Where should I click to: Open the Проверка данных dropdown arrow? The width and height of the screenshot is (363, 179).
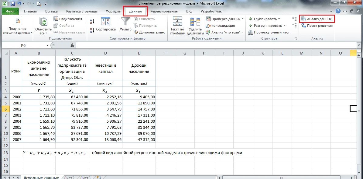coord(243,19)
